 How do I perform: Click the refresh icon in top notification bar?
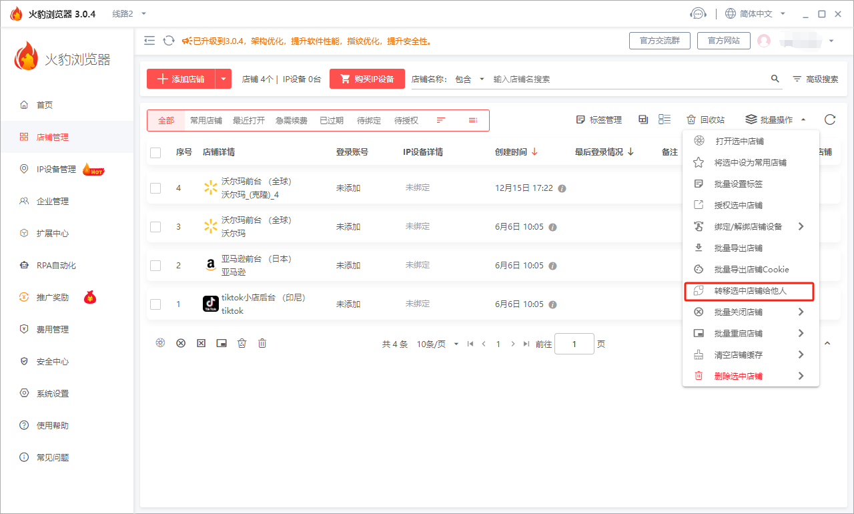coord(169,41)
